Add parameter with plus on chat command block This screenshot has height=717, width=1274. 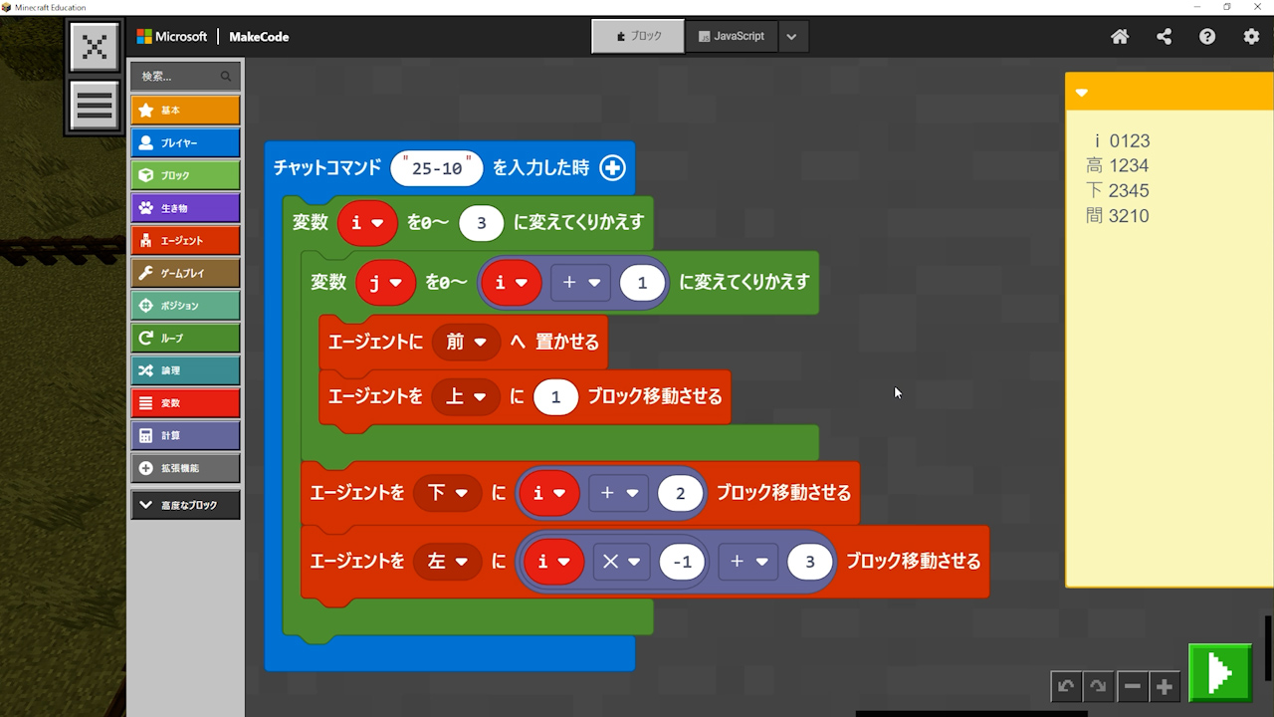[x=612, y=168]
